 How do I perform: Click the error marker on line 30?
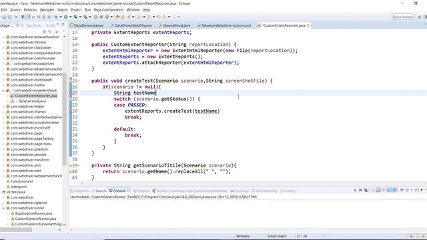[71, 111]
